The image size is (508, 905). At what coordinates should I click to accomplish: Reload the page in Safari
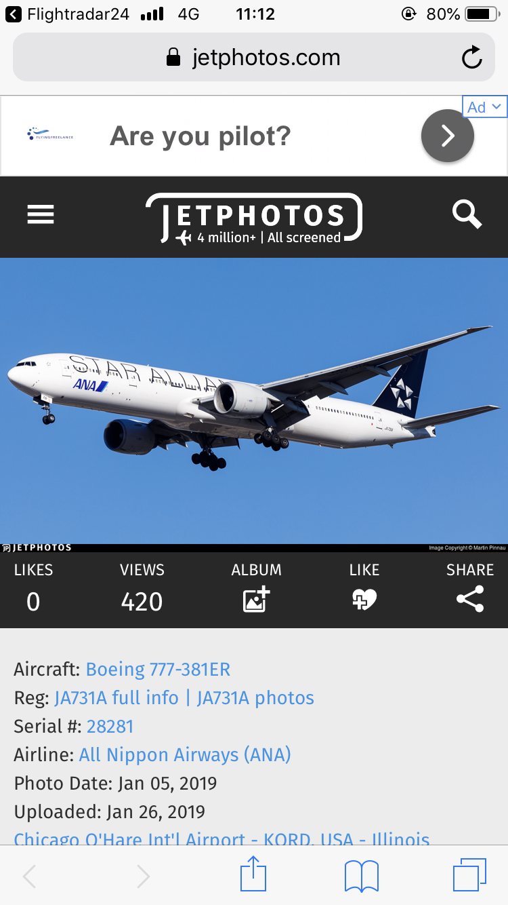pos(472,58)
